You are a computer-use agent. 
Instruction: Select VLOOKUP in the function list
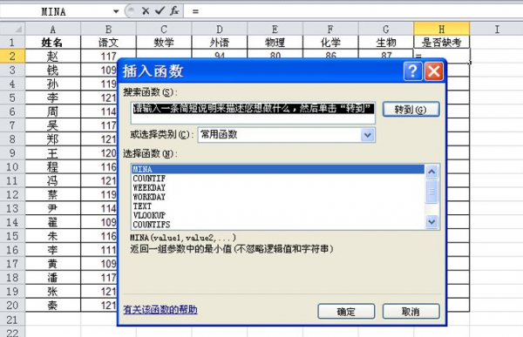[278, 215]
